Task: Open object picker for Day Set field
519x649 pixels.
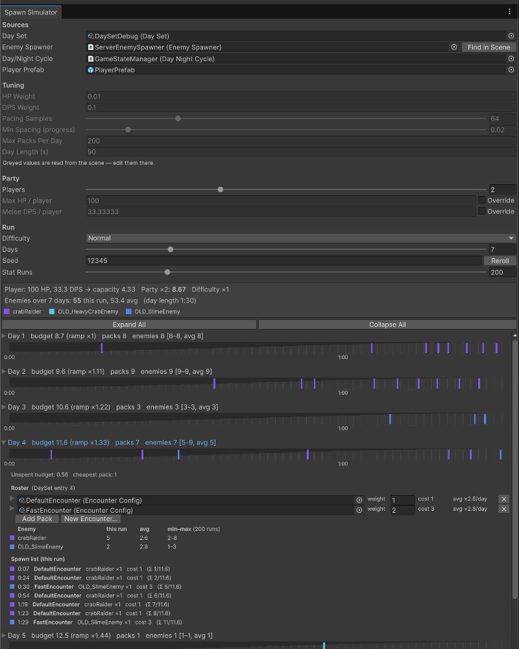Action: (x=511, y=36)
